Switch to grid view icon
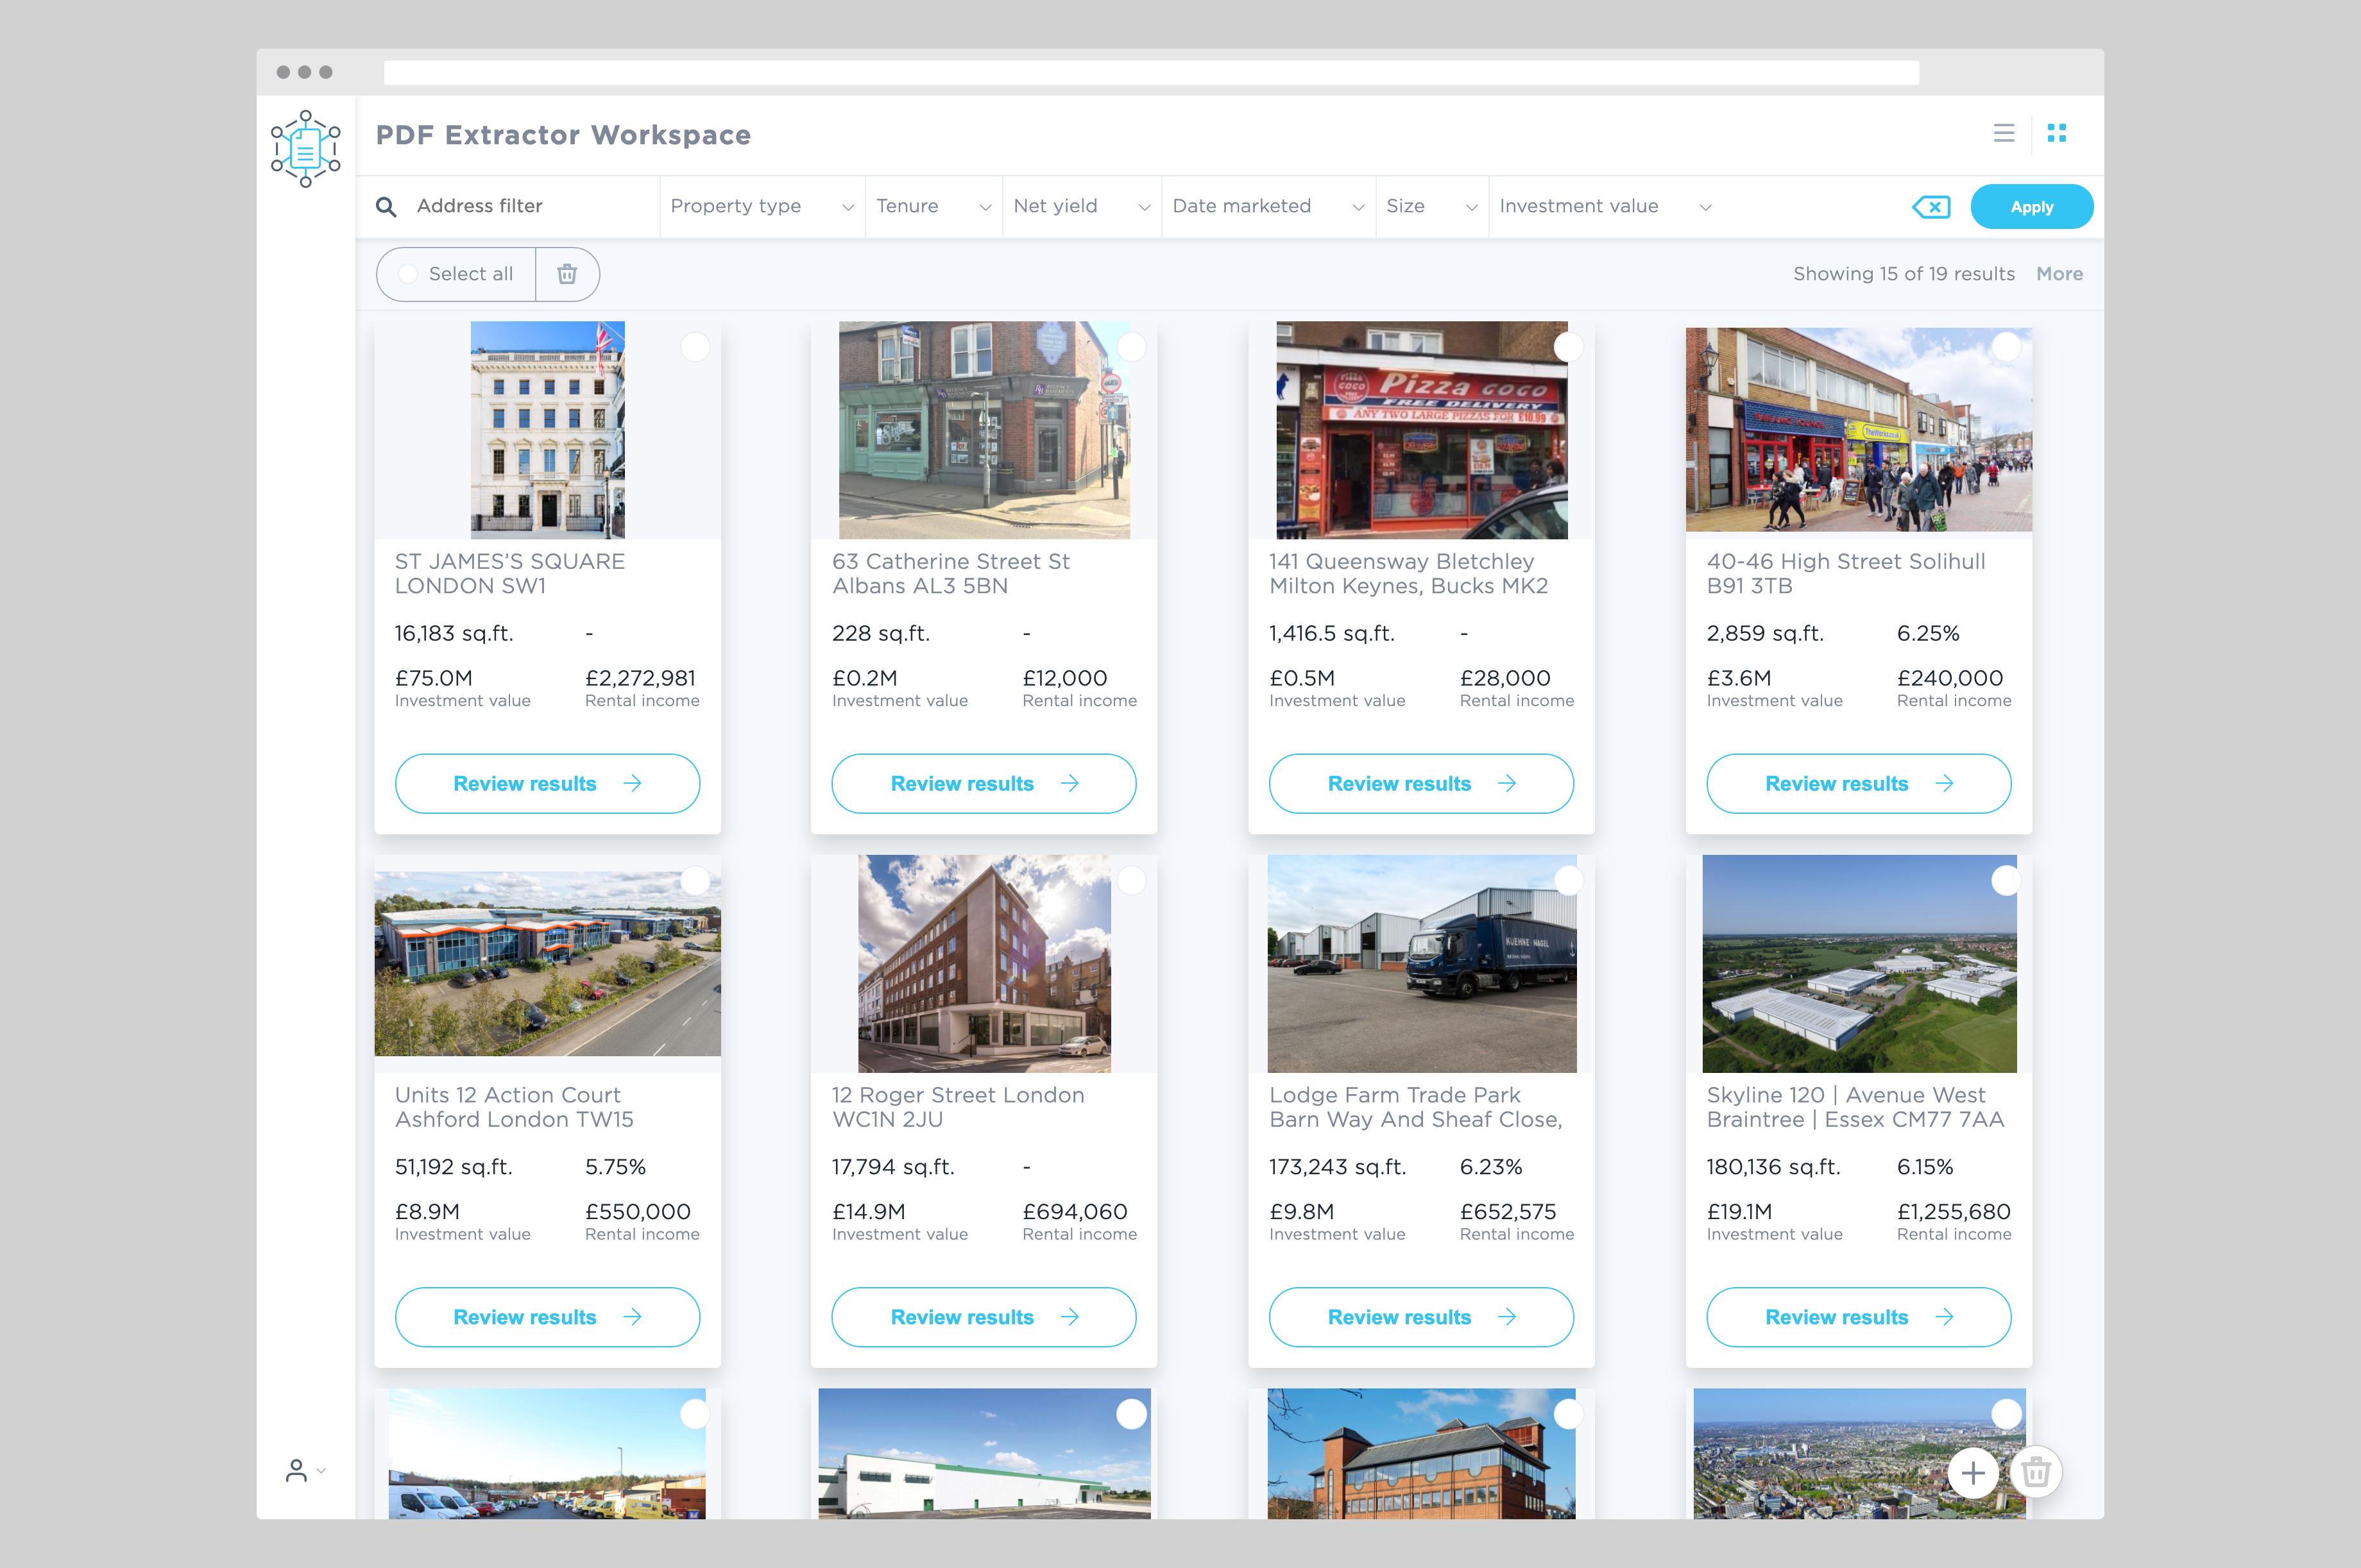Viewport: 2361px width, 1568px height. pos(2057,133)
